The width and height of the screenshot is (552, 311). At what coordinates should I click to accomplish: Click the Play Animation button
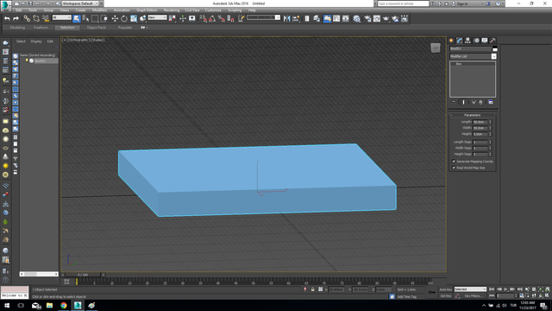point(506,289)
